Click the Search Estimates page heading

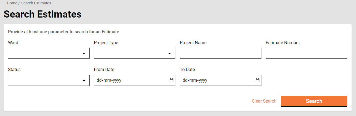click(x=42, y=14)
